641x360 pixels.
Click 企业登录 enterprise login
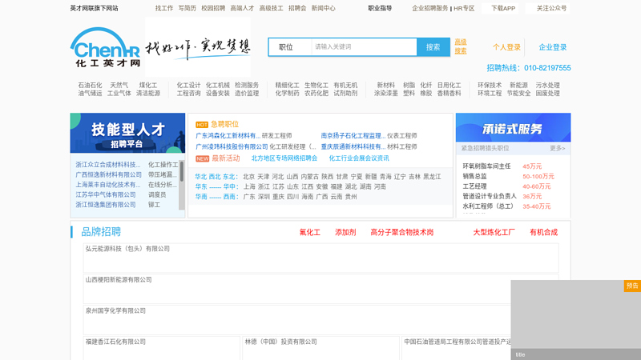(553, 47)
